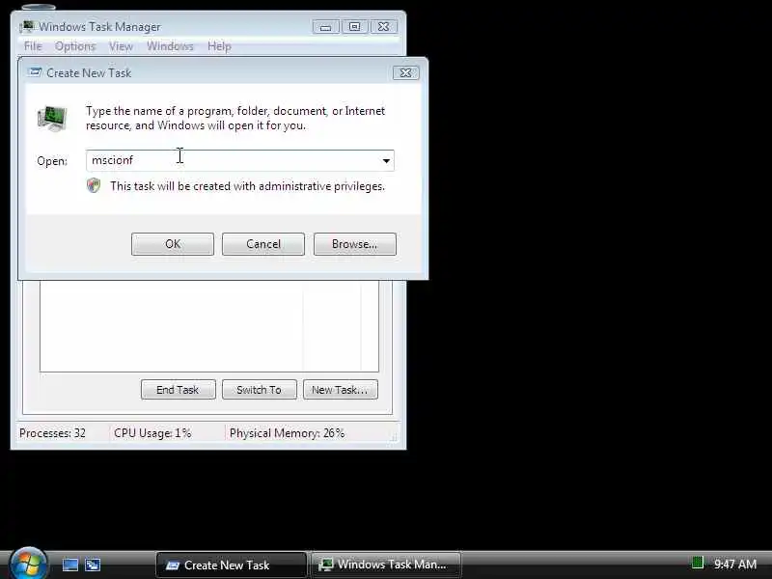Cancel the Create New Task dialog
This screenshot has width=772, height=579.
coord(263,244)
